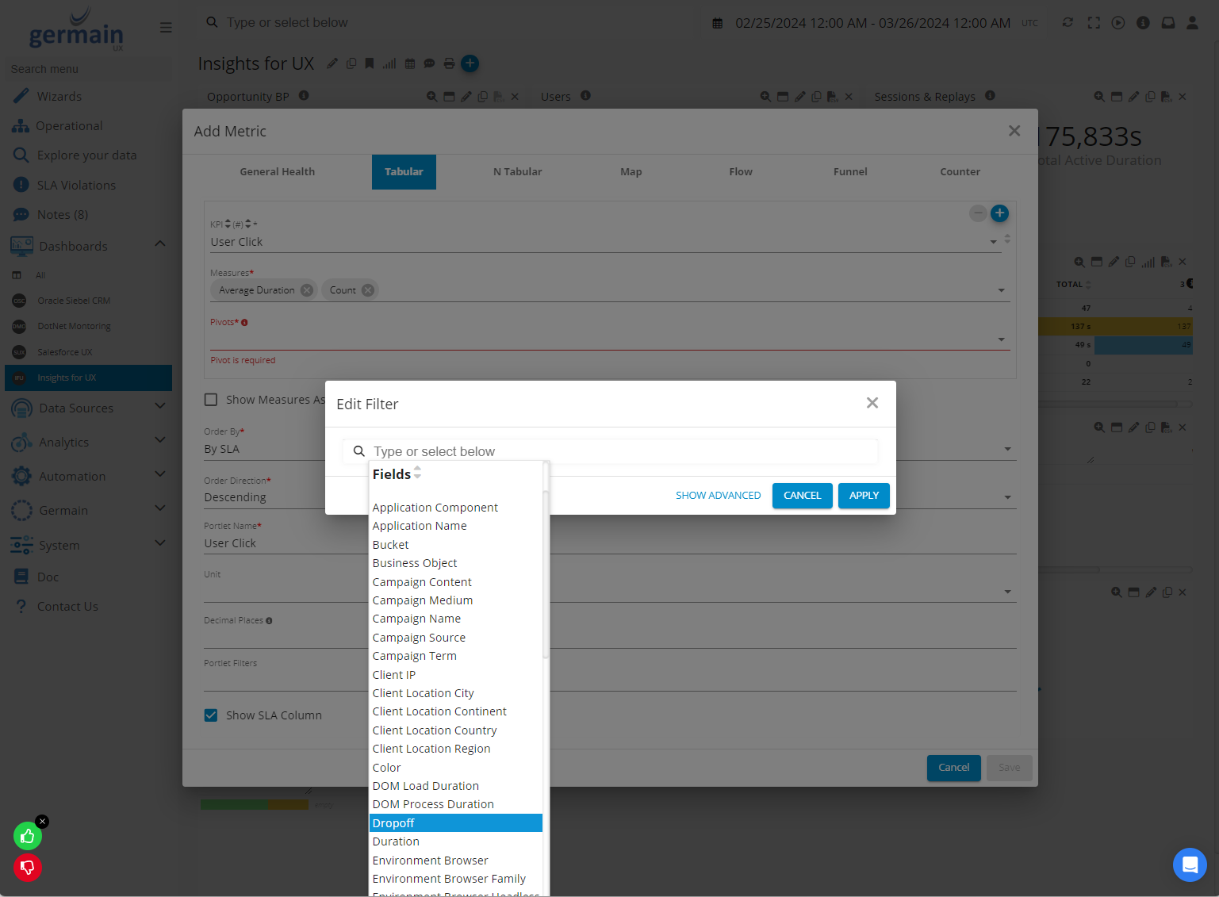Image resolution: width=1219 pixels, height=897 pixels.
Task: Click the green thumbs-up feedback icon
Action: tap(28, 836)
